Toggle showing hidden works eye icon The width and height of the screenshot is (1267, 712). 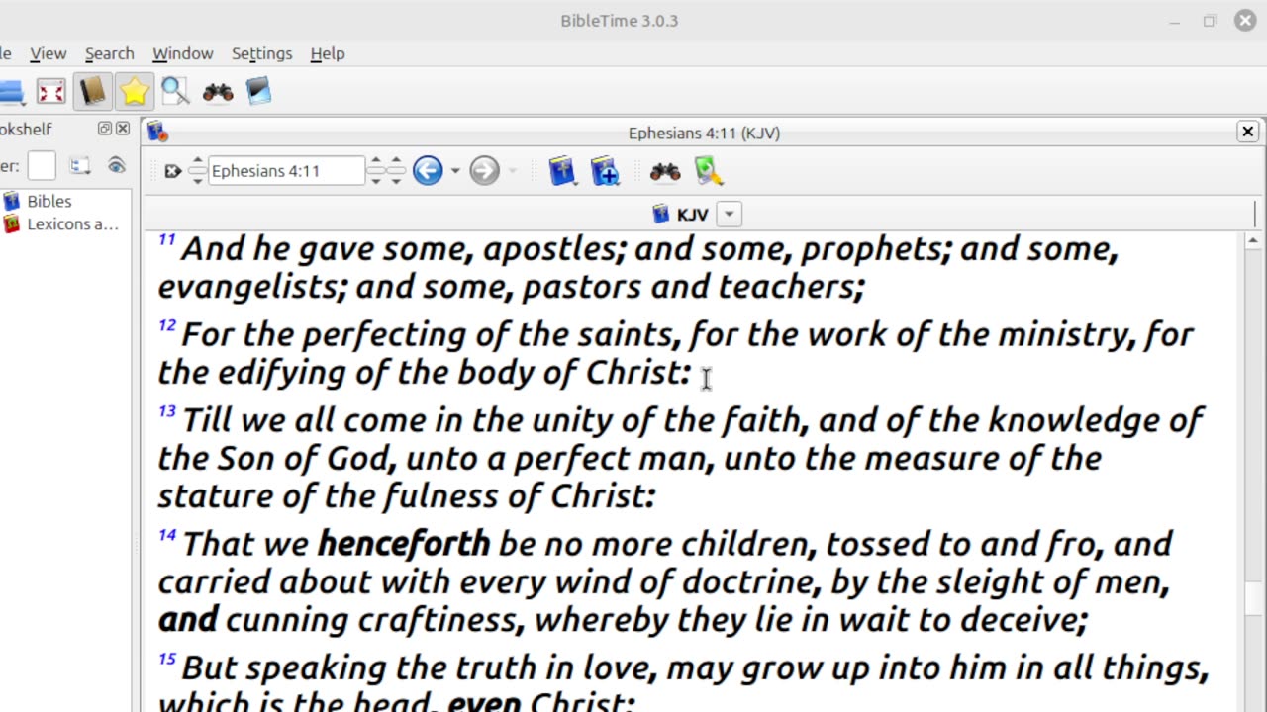(x=117, y=166)
